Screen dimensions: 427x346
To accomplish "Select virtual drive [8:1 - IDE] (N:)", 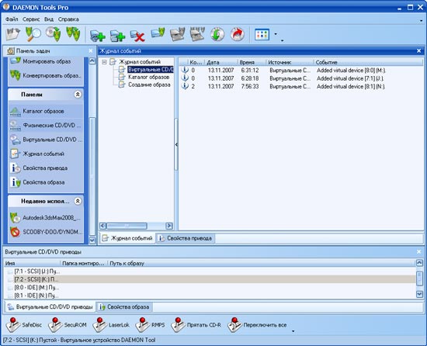I will 210,295.
